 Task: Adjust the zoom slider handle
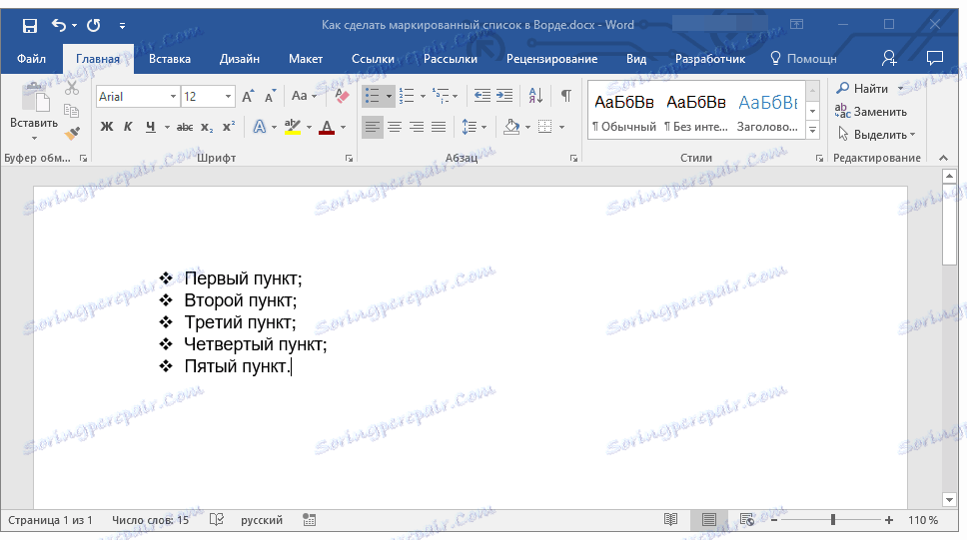(x=832, y=520)
